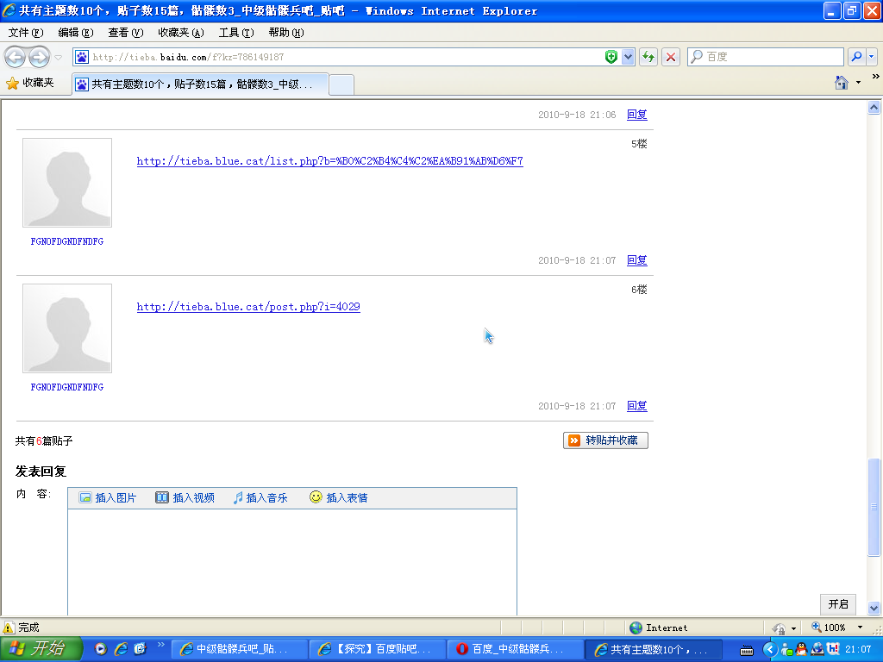Click the status bar warning icon

9,628
